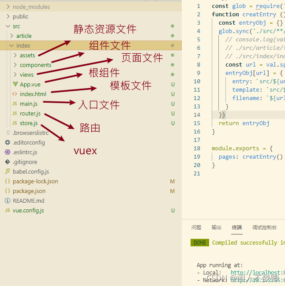Switch to the 输出 panel tab
The height and width of the screenshot is (286, 285).
tap(217, 227)
